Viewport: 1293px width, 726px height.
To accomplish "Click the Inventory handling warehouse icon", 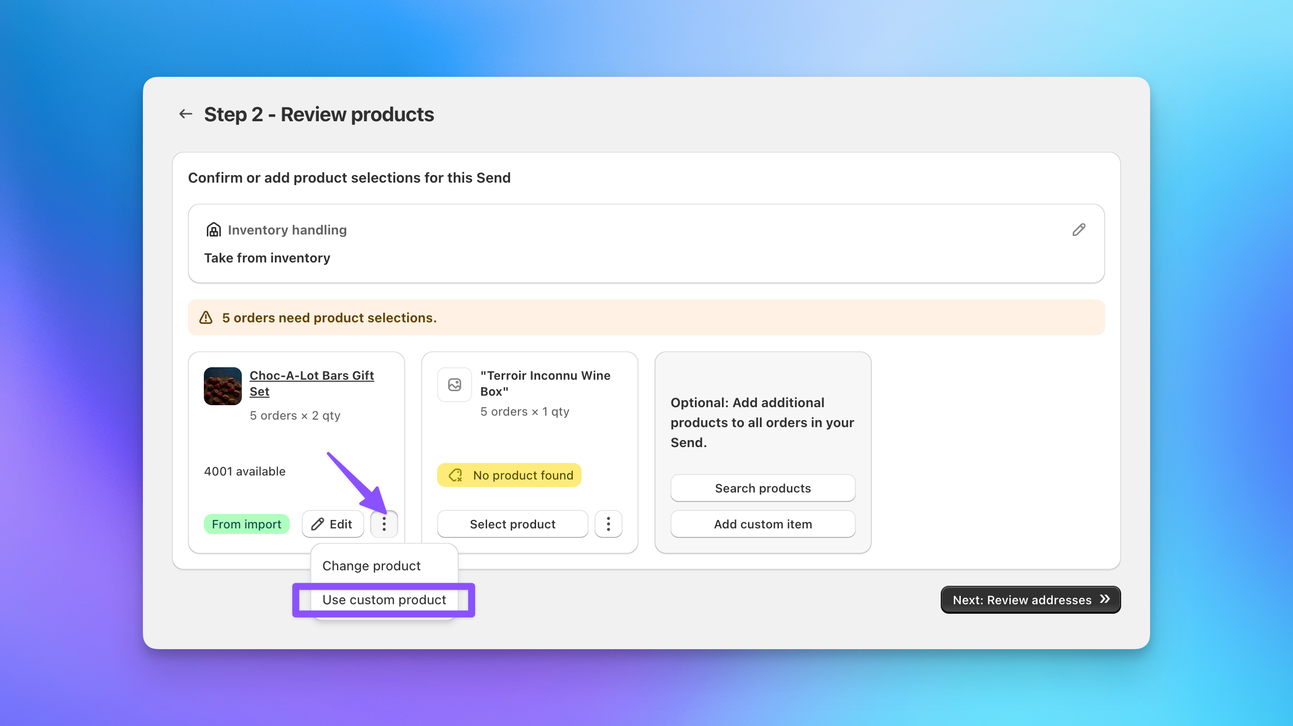I will 213,230.
